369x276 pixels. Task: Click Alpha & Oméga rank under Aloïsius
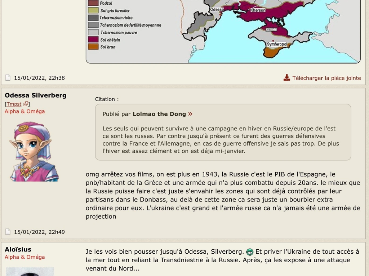pos(25,257)
